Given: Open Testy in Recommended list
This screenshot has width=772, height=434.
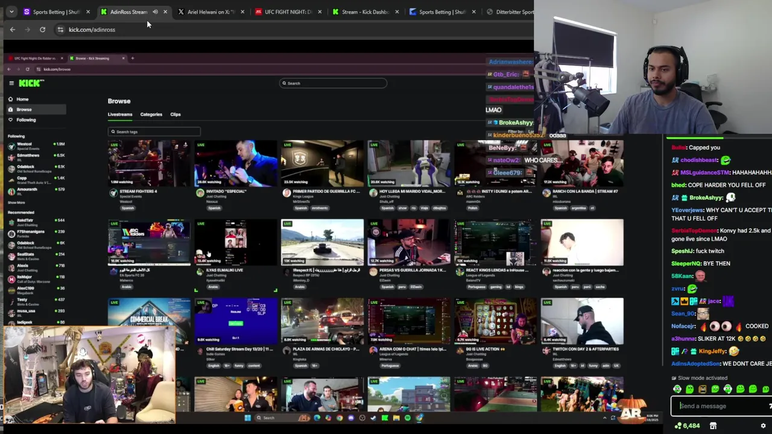Looking at the screenshot, I should pos(35,301).
